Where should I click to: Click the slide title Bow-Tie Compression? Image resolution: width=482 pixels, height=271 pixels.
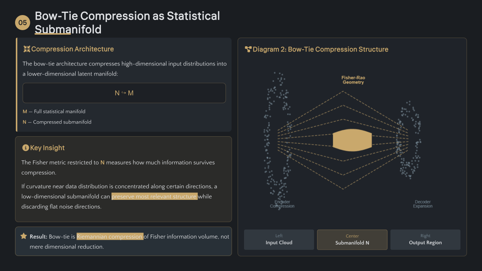pos(127,23)
